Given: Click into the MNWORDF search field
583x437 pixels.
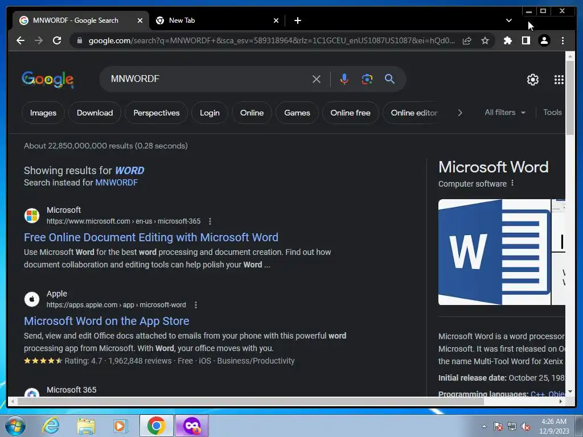Looking at the screenshot, I should (x=208, y=79).
